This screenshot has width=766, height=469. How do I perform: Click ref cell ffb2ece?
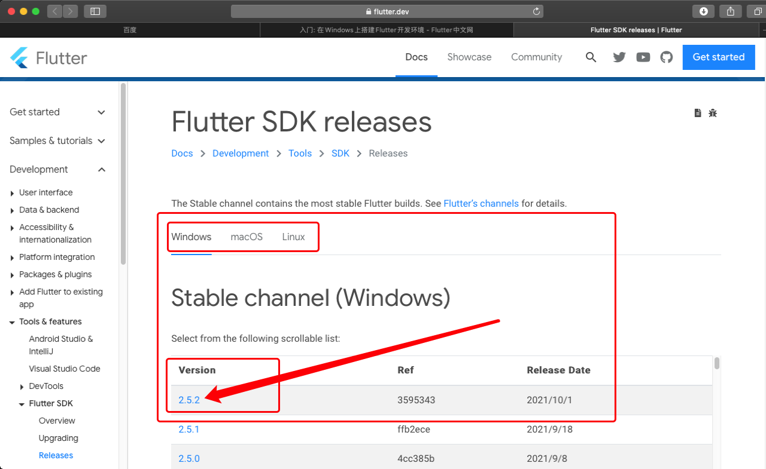click(414, 430)
